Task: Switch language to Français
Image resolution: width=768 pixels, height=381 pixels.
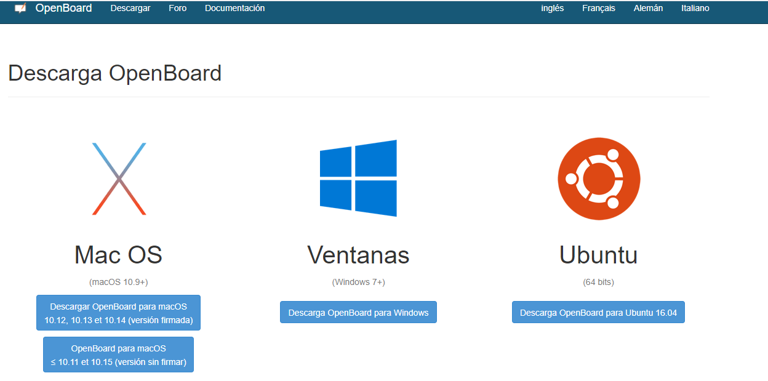Action: [599, 9]
